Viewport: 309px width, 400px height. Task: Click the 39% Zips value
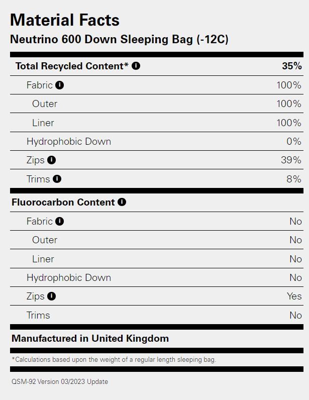(291, 160)
